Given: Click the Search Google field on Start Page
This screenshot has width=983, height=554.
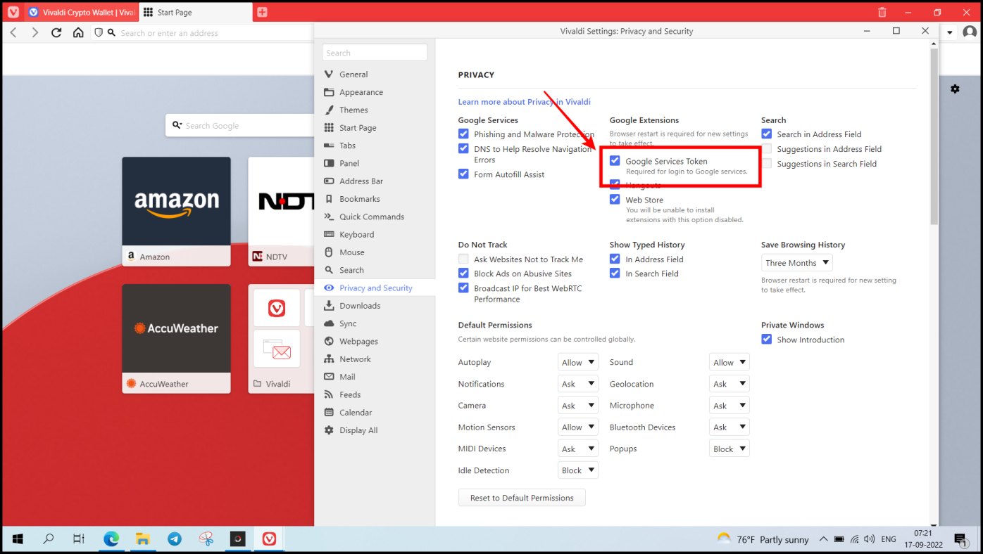Looking at the screenshot, I should pyautogui.click(x=239, y=126).
